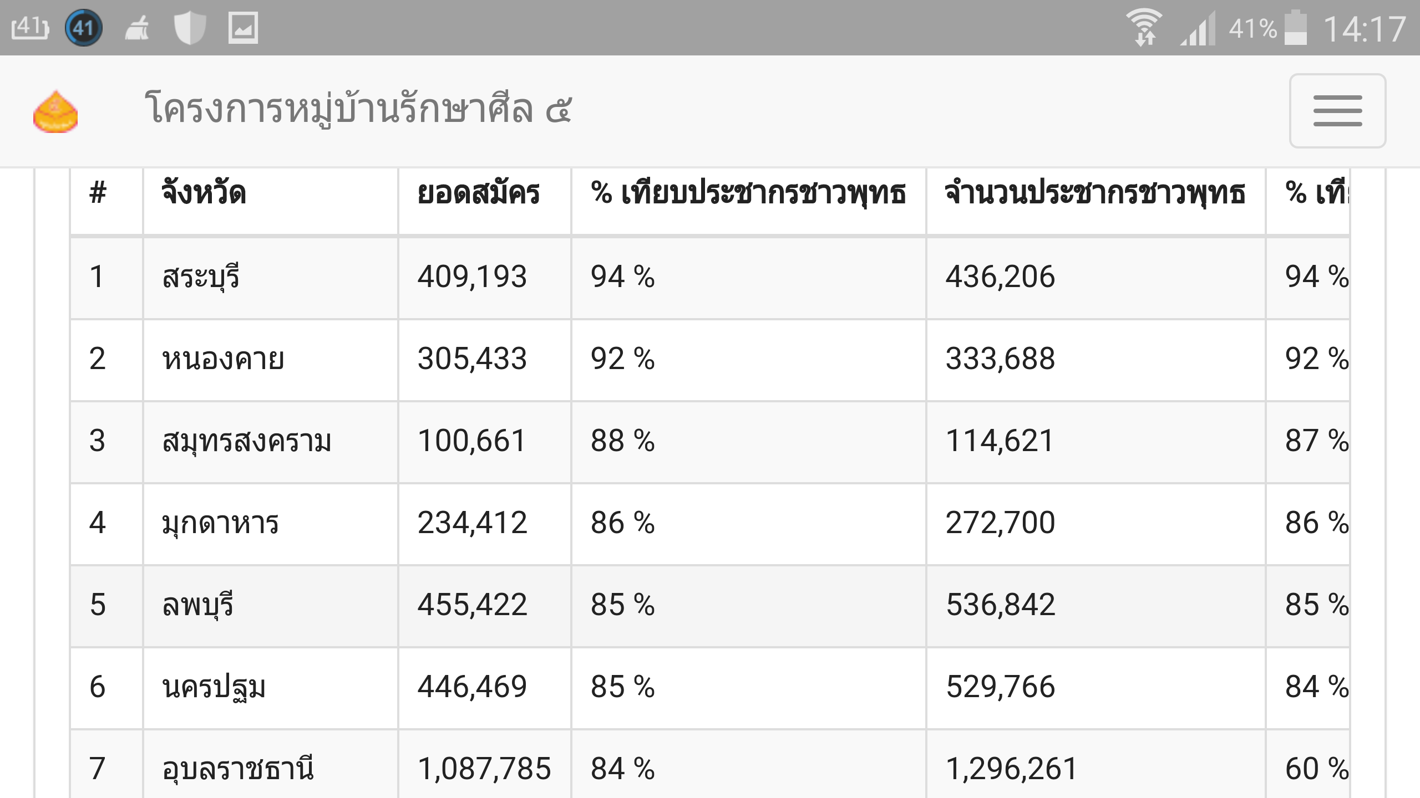Tap the battery 41 status icon
This screenshot has height=798, width=1420.
coord(30,28)
